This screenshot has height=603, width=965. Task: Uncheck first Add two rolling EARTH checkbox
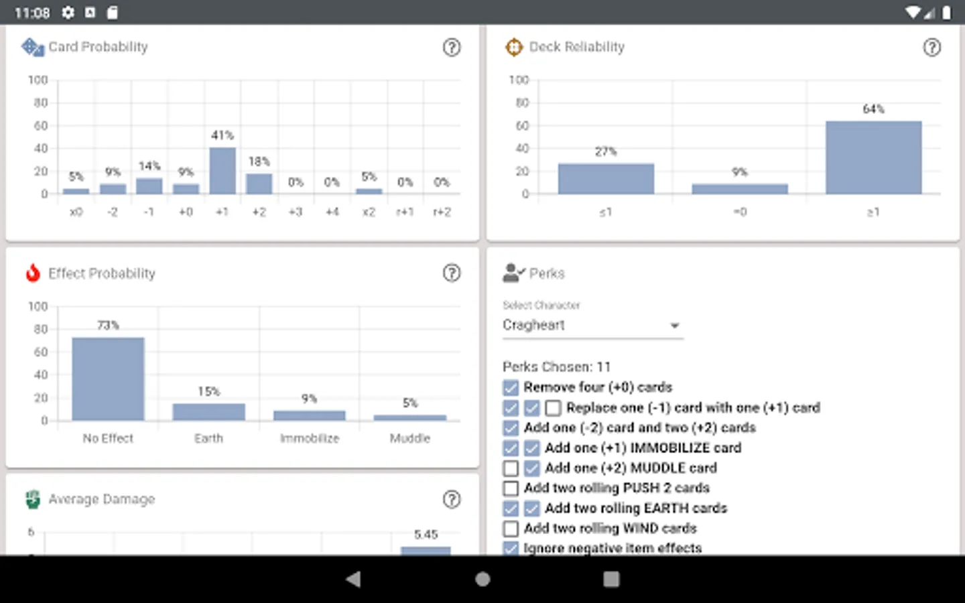pyautogui.click(x=511, y=508)
